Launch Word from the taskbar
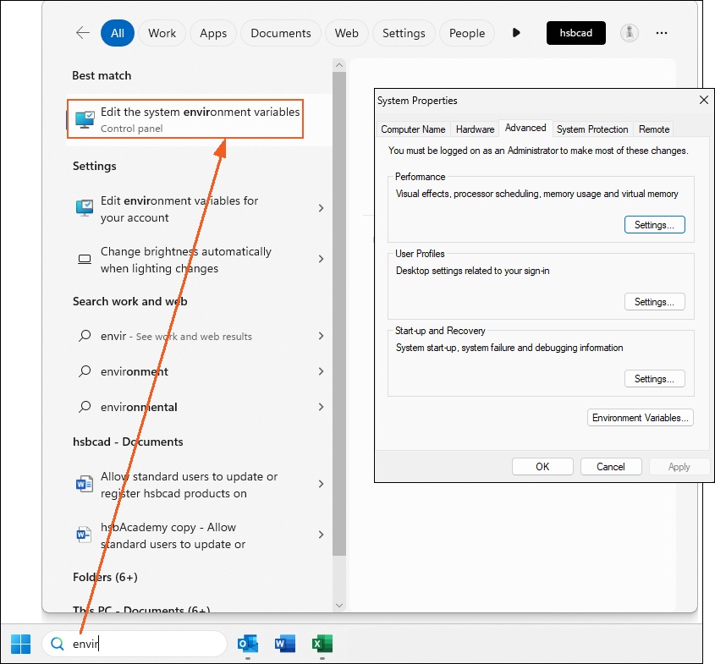The height and width of the screenshot is (664, 715). tap(285, 644)
